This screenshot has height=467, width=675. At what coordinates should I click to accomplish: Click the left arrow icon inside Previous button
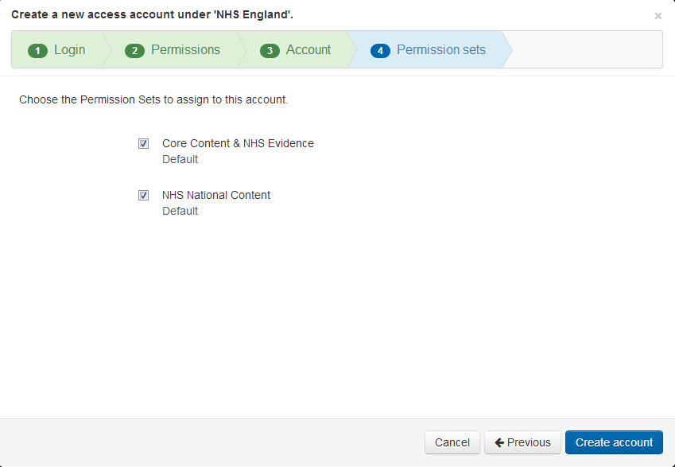pyautogui.click(x=501, y=442)
